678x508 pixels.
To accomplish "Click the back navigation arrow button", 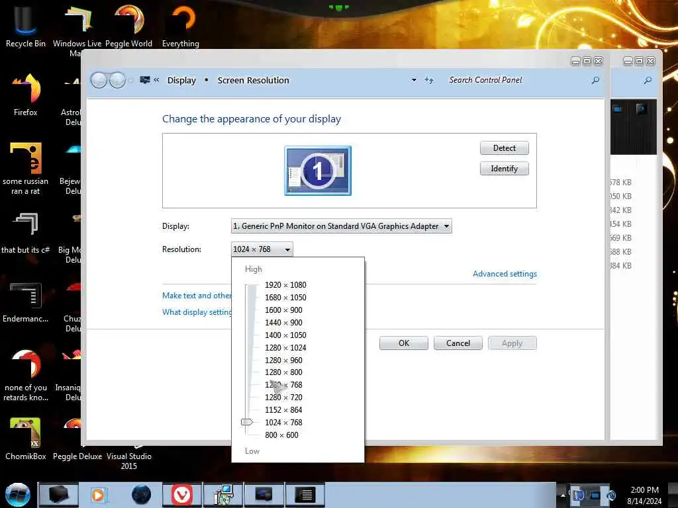I will coord(99,80).
